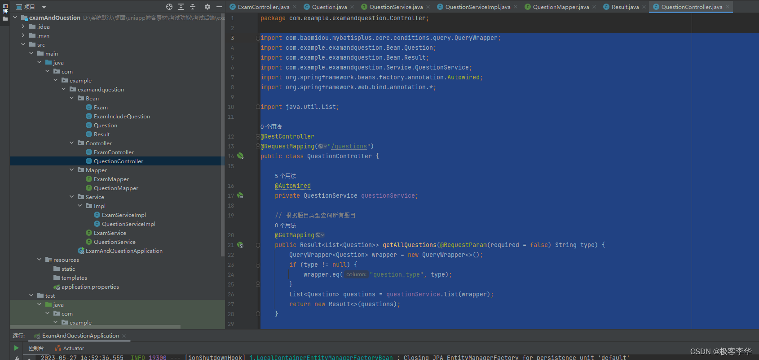Open the 控制台 console tab
This screenshot has height=360, width=759.
pyautogui.click(x=36, y=348)
